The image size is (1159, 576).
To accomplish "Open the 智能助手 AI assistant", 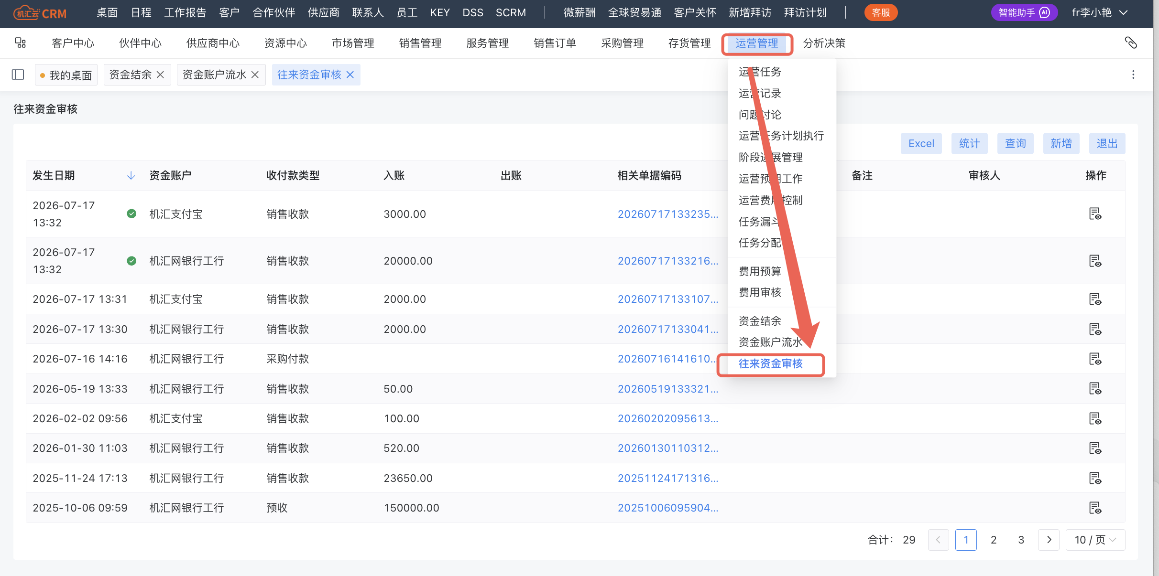I will pyautogui.click(x=1024, y=12).
